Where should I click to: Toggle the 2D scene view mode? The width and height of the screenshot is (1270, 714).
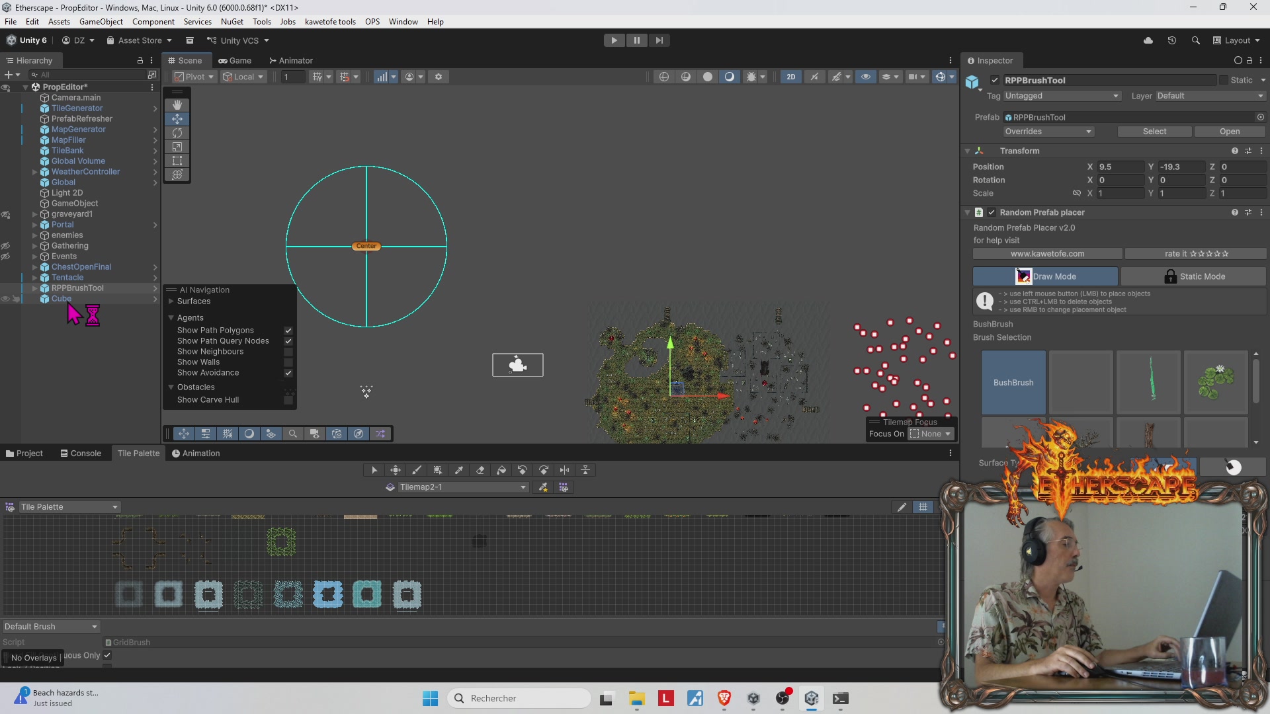tap(791, 77)
